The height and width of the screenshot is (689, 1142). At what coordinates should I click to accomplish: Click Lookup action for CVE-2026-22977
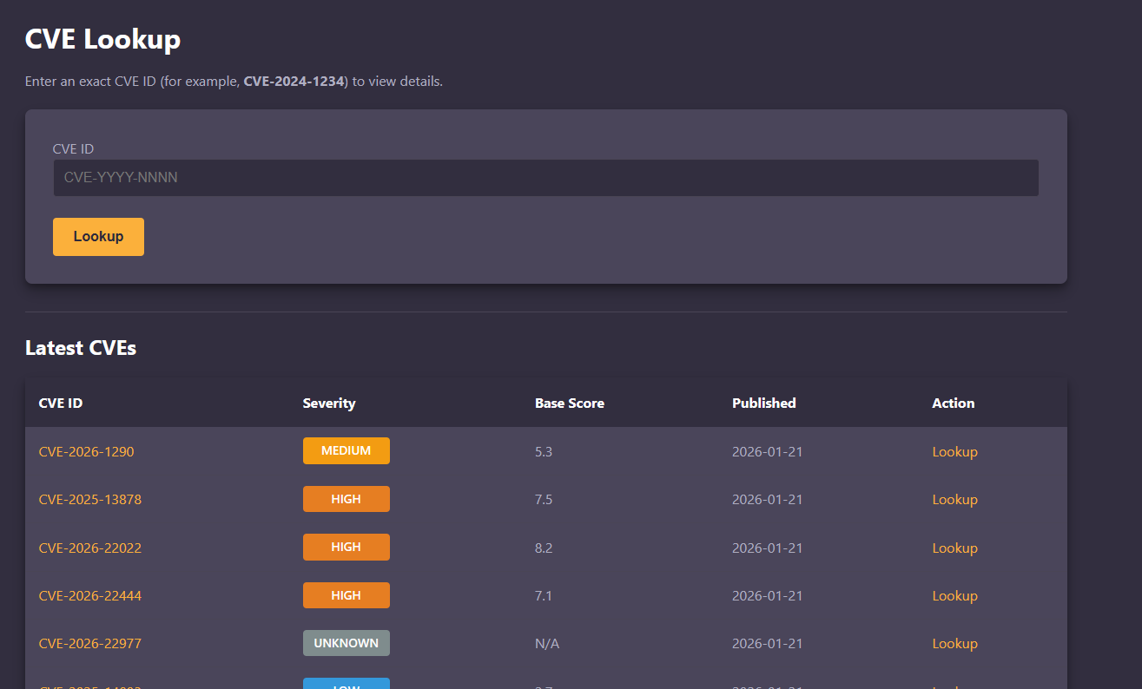954,644
